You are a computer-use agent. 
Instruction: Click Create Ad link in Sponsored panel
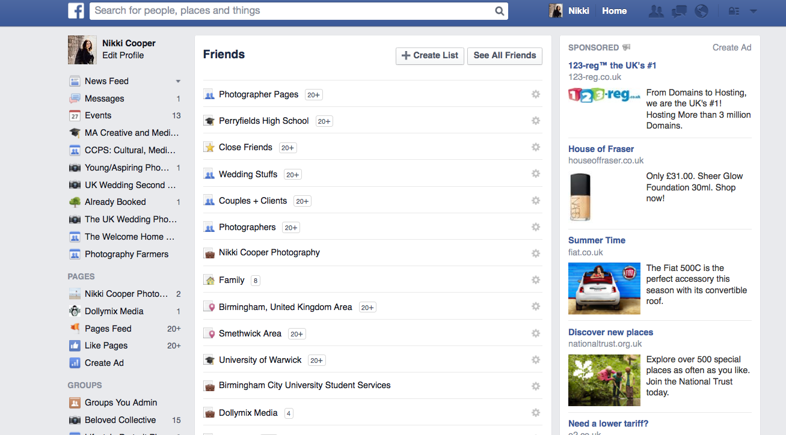tap(732, 47)
